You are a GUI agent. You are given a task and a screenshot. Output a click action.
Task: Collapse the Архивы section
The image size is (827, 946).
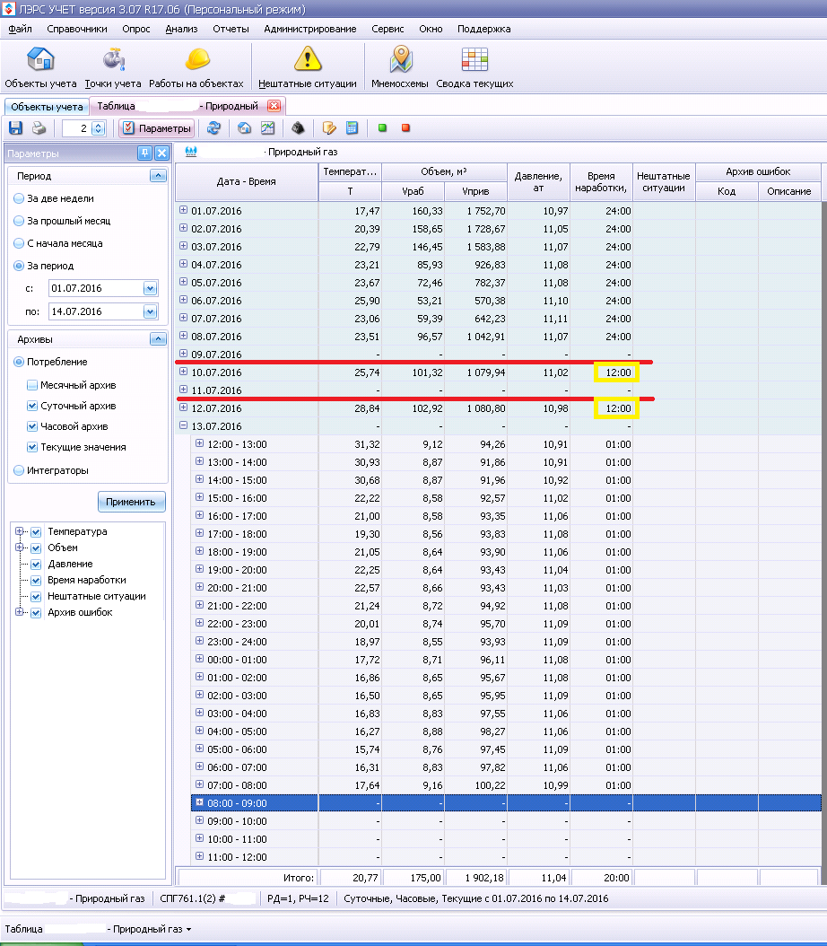click(x=158, y=339)
